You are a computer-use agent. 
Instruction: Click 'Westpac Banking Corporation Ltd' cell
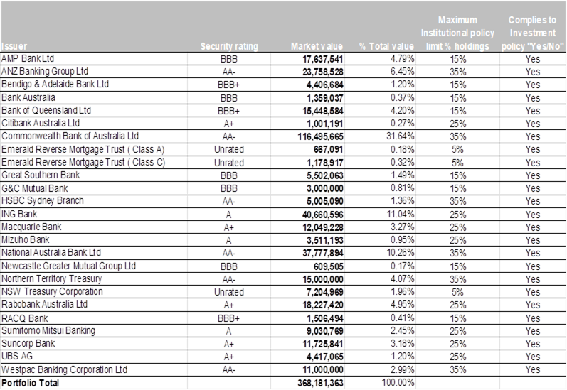coord(64,370)
